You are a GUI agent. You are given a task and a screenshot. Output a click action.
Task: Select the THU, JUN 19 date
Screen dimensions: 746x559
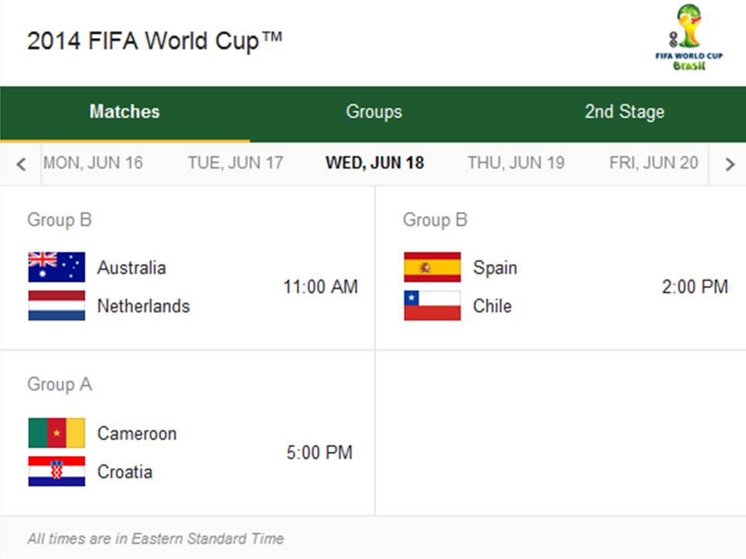click(x=515, y=163)
